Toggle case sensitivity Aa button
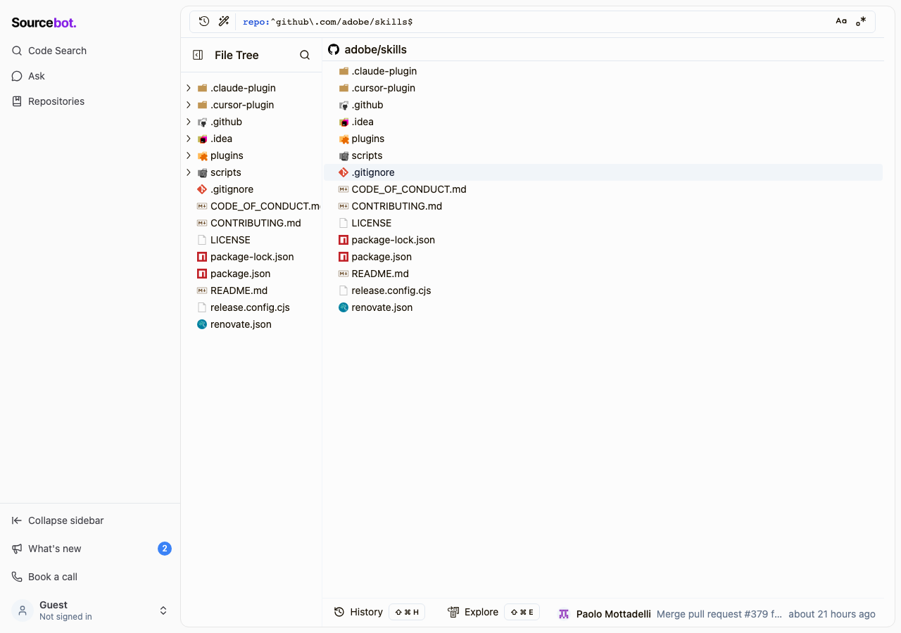Image resolution: width=901 pixels, height=633 pixels. [x=841, y=21]
